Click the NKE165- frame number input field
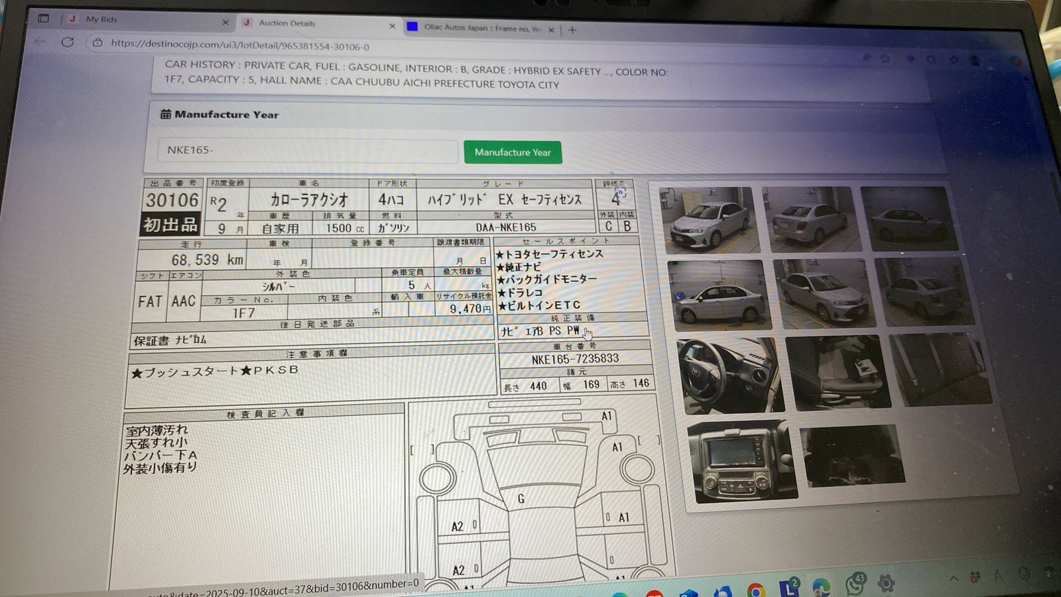This screenshot has width=1061, height=597. pyautogui.click(x=307, y=151)
